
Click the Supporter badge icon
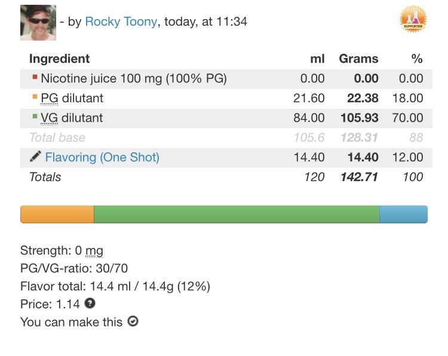click(413, 20)
